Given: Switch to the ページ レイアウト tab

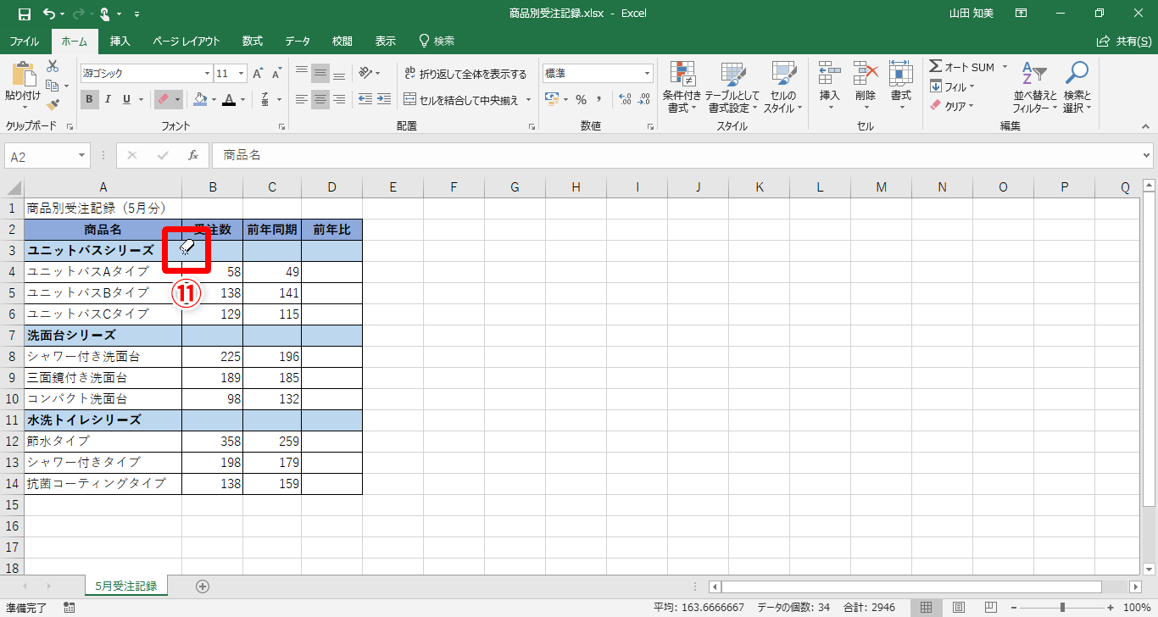Looking at the screenshot, I should point(187,41).
